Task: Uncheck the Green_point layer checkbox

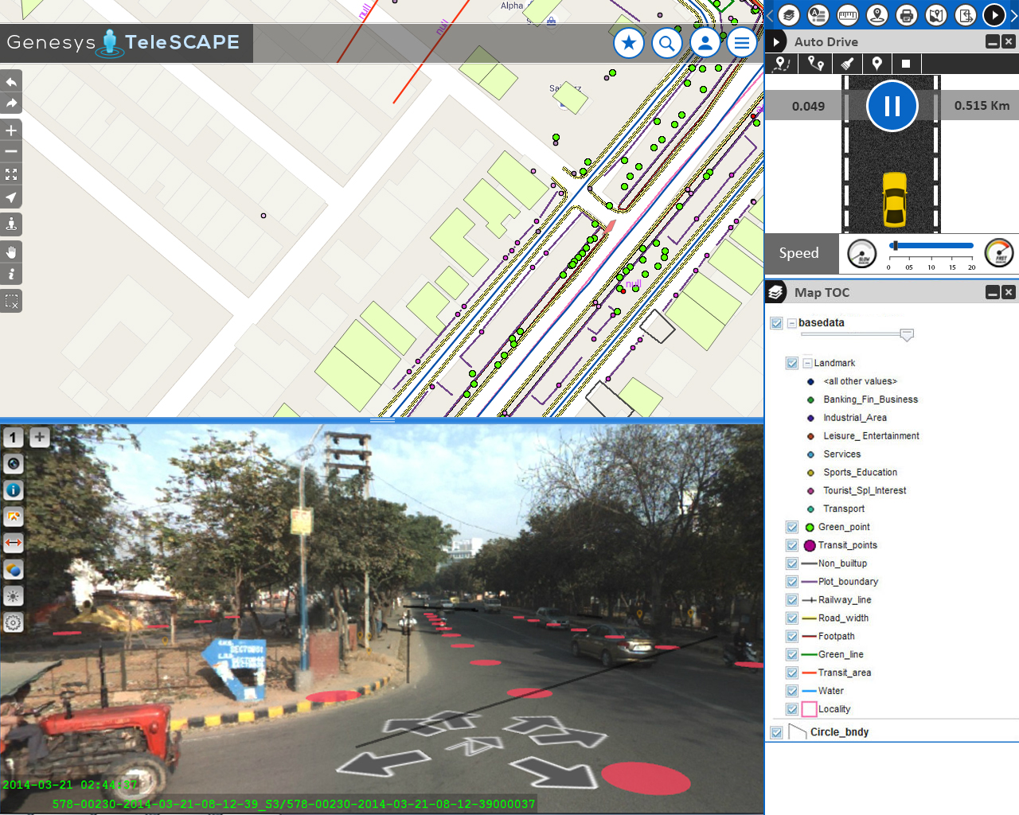Action: point(792,527)
